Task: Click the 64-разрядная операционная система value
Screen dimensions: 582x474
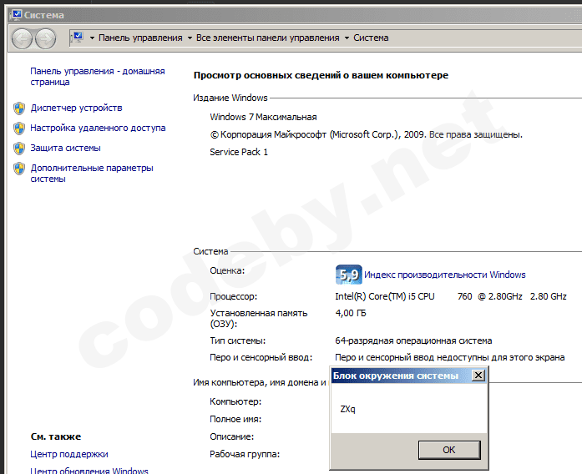Action: coord(413,340)
